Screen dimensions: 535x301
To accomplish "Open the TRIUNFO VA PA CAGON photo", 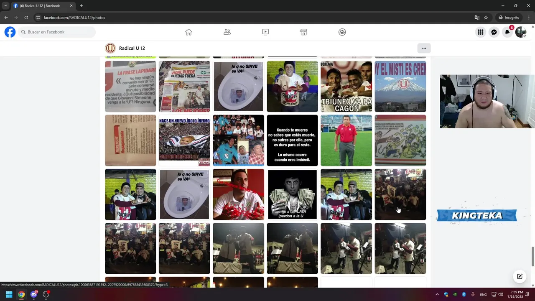I will click(346, 87).
